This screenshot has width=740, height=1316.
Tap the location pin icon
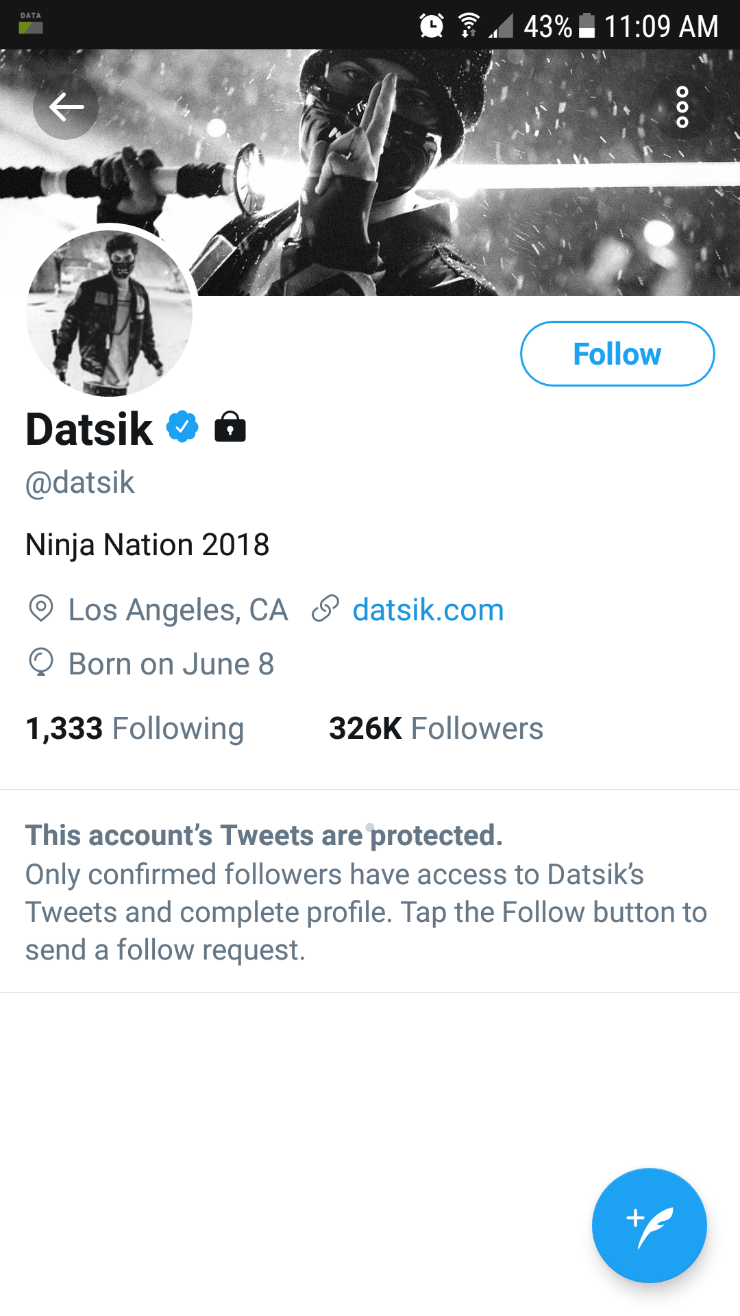tap(41, 609)
